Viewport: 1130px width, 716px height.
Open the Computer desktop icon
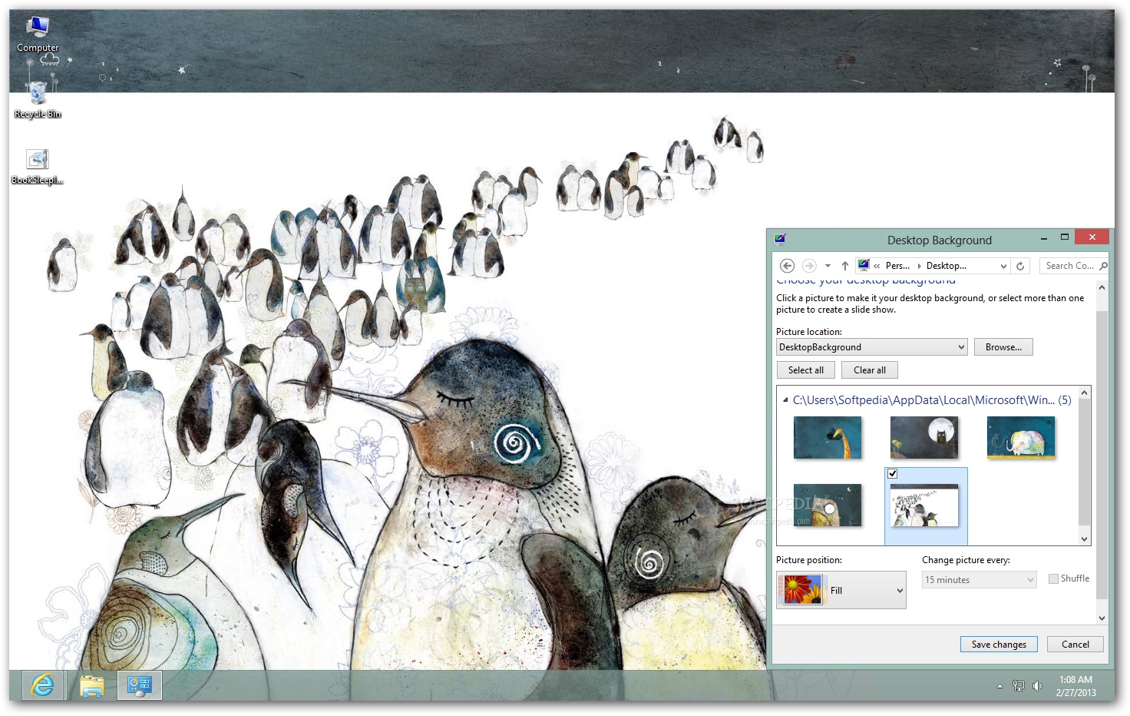tap(38, 34)
